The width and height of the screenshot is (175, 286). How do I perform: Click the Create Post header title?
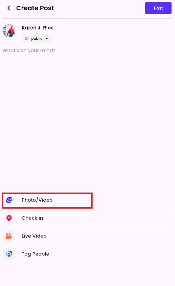35,8
